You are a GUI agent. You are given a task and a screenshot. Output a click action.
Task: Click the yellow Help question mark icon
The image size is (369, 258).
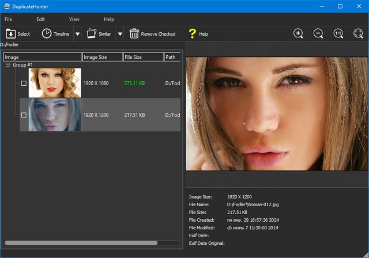pos(193,34)
